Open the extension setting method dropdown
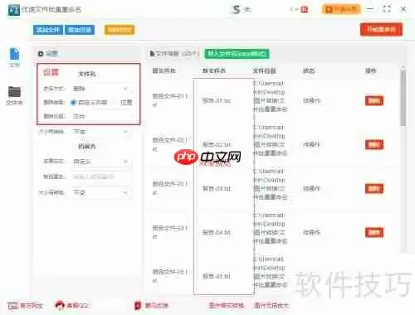The image size is (415, 315). 101,162
